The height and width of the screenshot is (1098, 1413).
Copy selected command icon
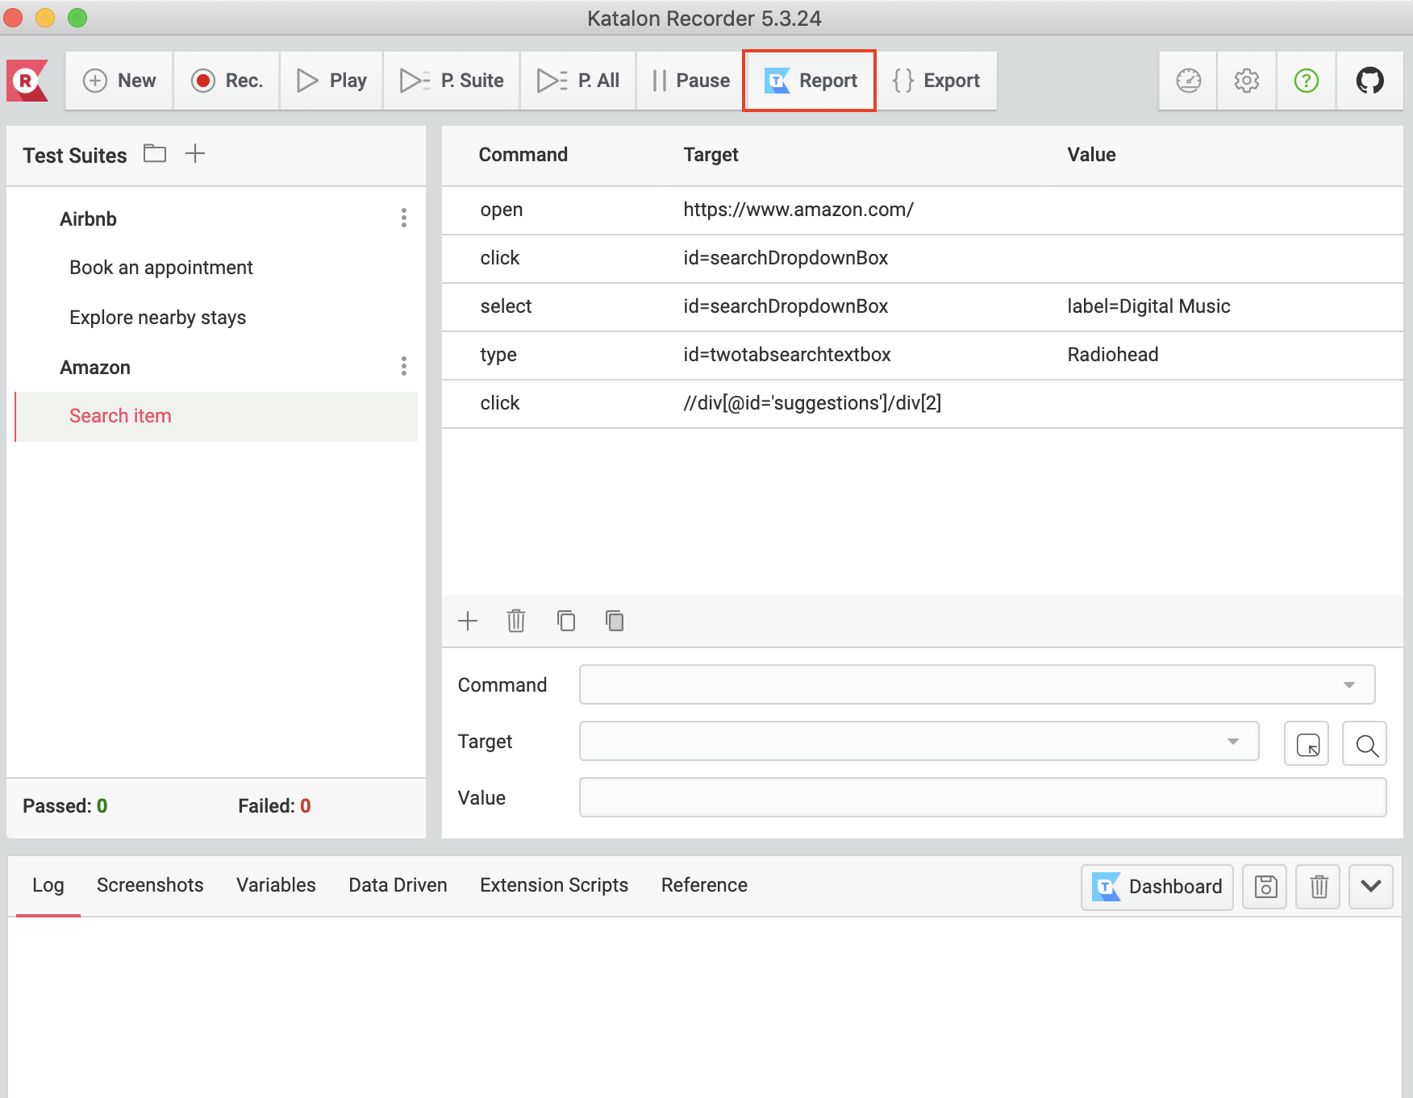pos(566,621)
